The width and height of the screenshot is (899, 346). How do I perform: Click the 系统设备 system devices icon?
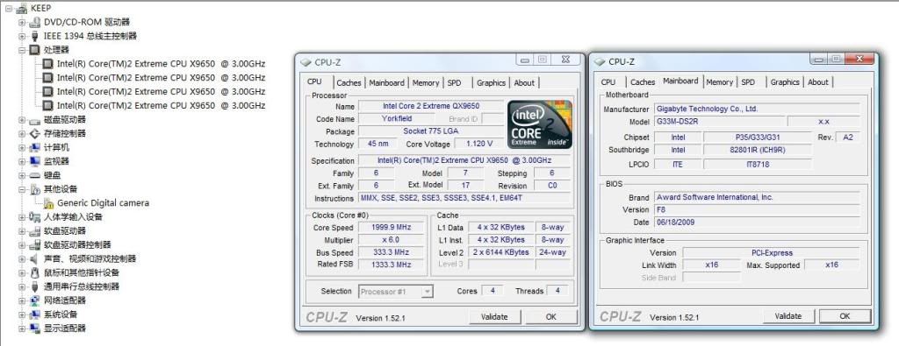(35, 314)
